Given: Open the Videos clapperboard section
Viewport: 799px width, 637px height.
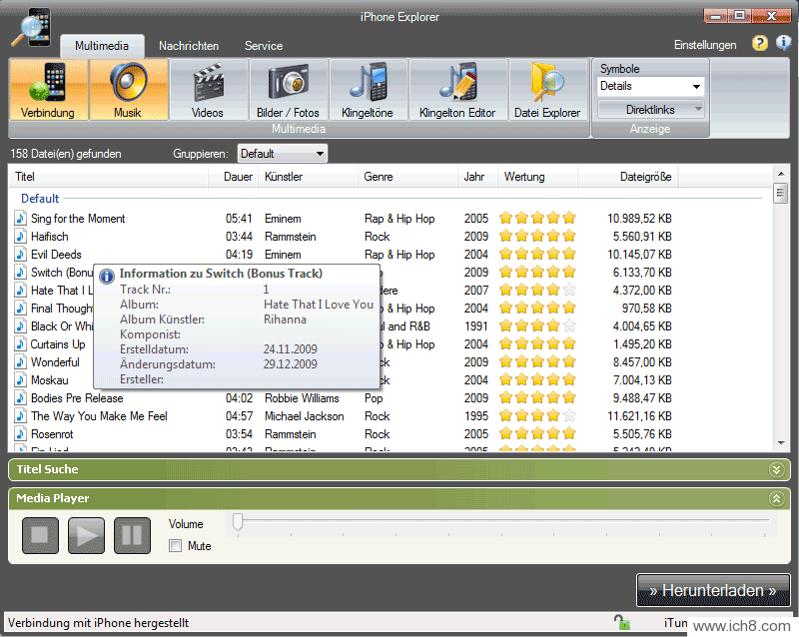Looking at the screenshot, I should tap(208, 90).
